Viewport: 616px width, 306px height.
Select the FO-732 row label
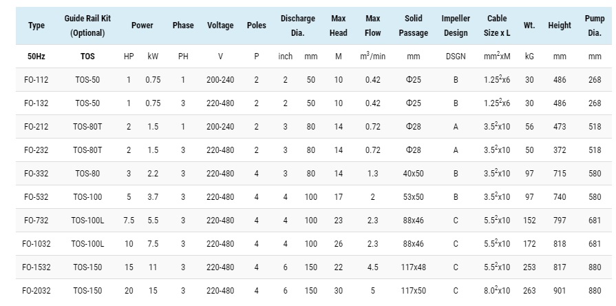36,221
